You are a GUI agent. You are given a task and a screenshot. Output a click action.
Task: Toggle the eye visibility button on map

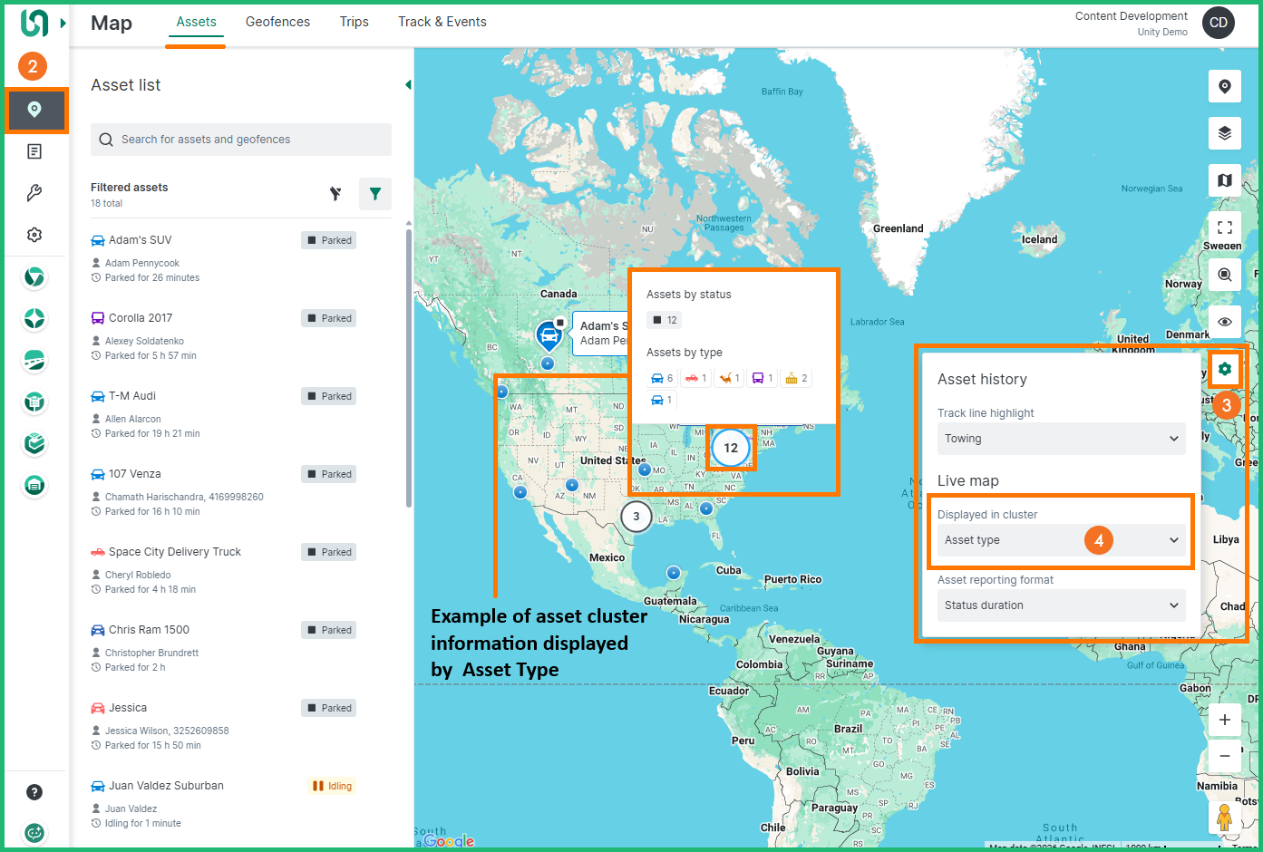pos(1224,322)
